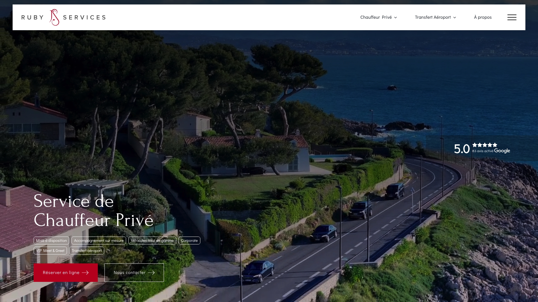Open the À propos page
The height and width of the screenshot is (302, 538).
click(x=483, y=17)
